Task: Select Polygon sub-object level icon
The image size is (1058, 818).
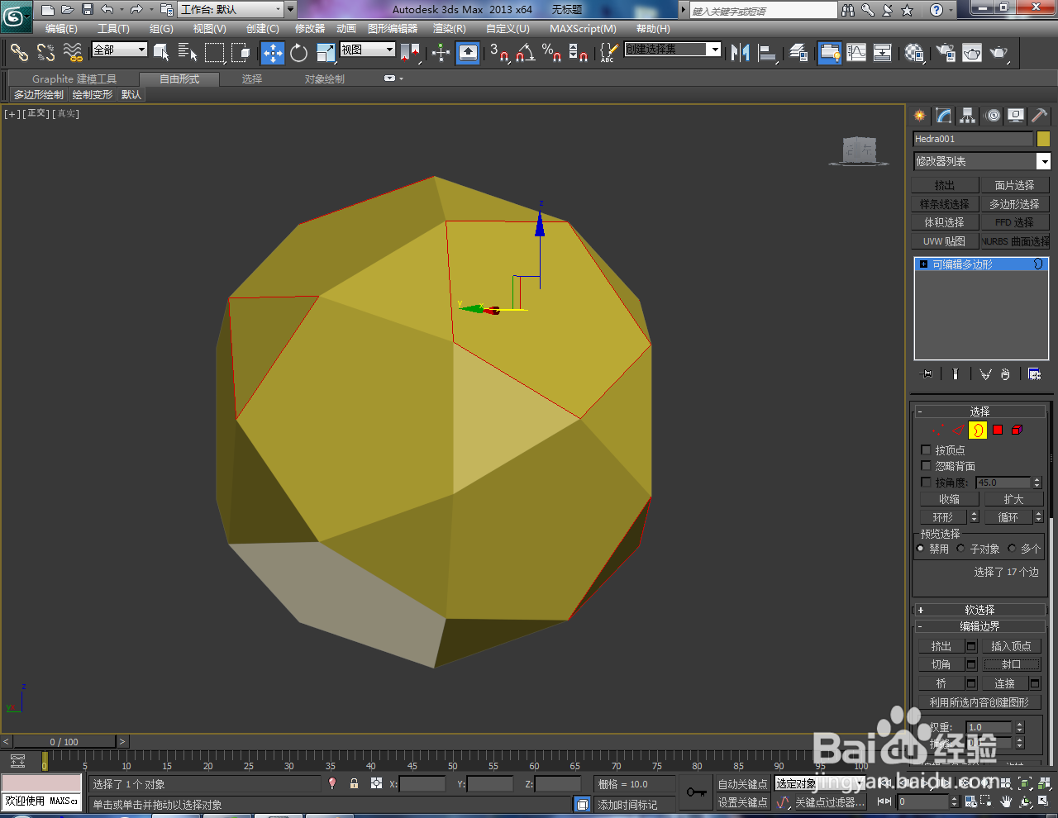Action: 998,430
